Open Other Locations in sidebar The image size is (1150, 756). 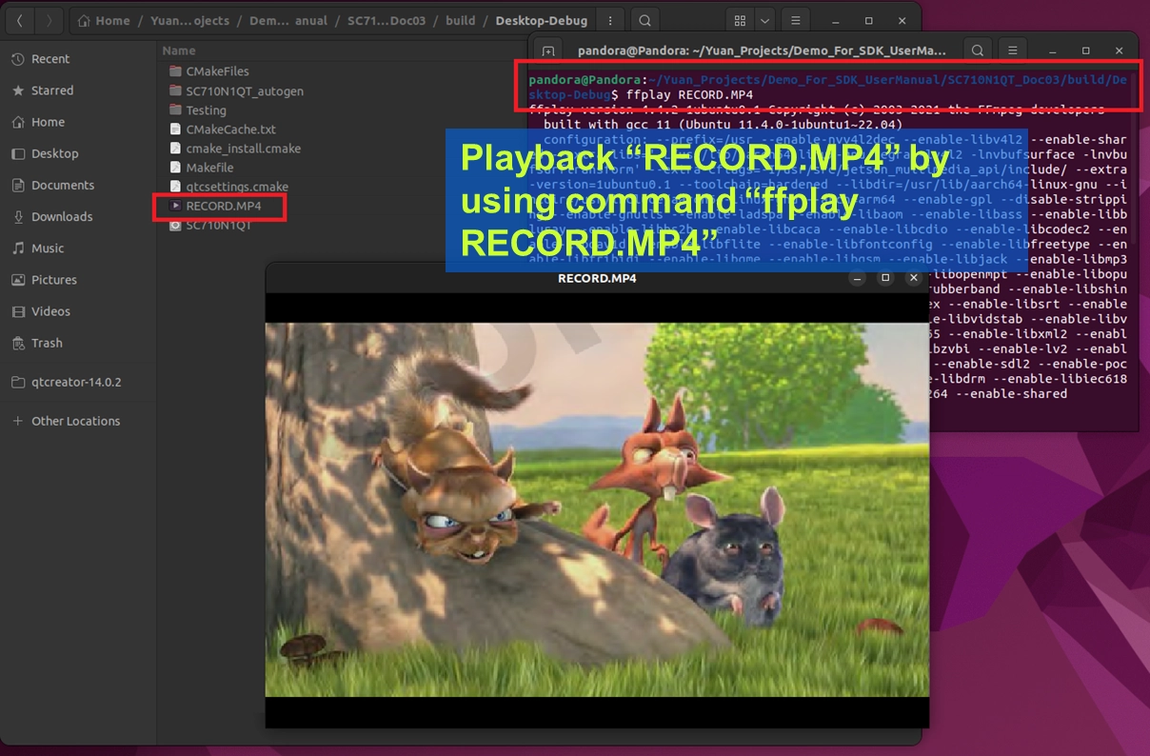78,421
